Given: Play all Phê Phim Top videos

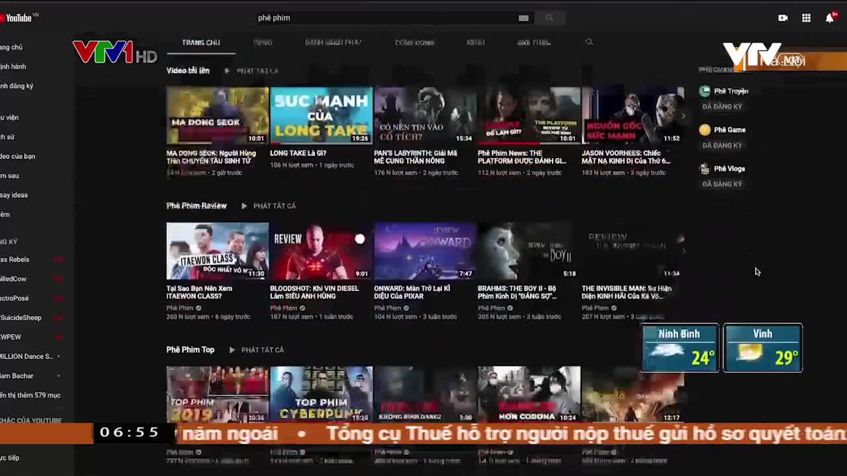Looking at the screenshot, I should [256, 350].
